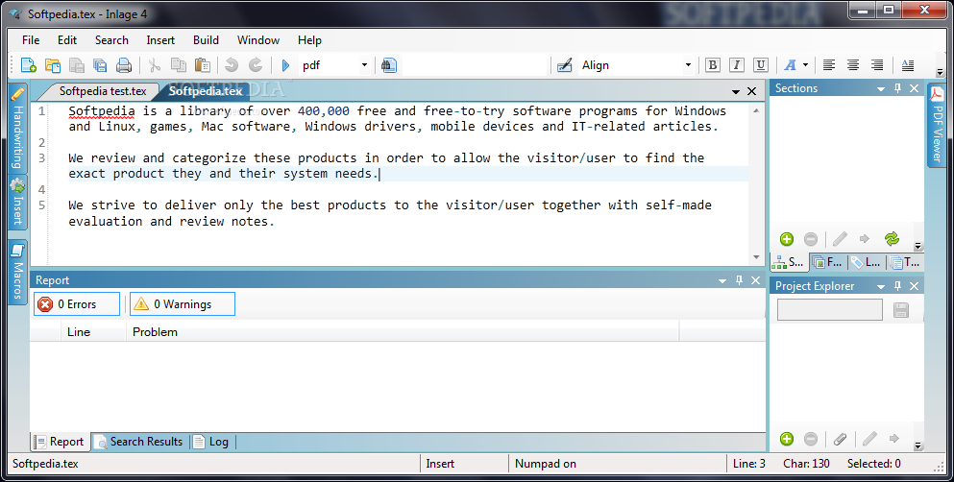Toggle italic formatting
Viewport: 954px width, 482px height.
click(736, 65)
